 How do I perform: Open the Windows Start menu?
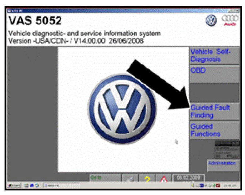point(13,185)
